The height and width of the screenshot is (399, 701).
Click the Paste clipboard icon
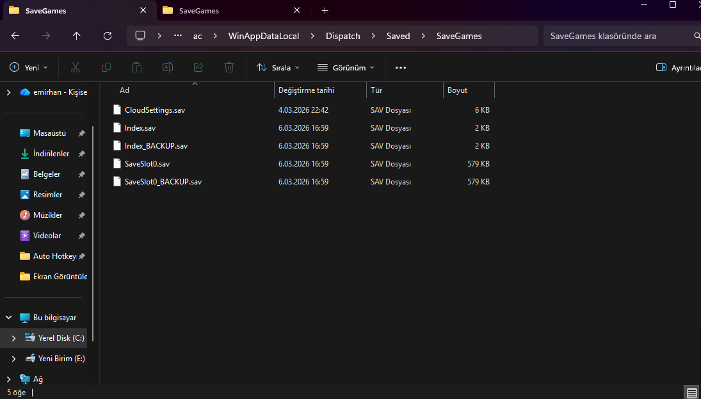click(137, 67)
